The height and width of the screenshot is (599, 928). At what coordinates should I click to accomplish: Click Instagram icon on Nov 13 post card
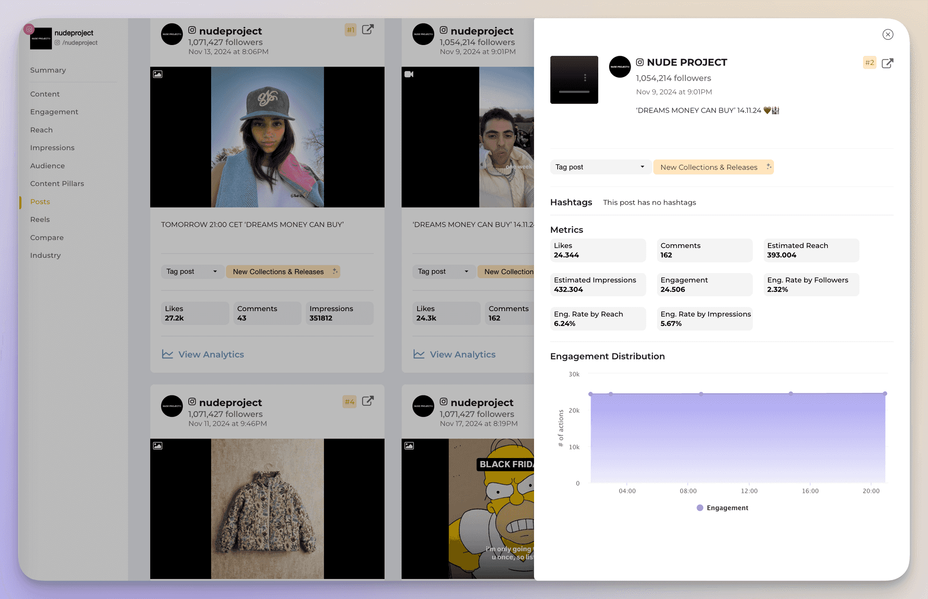coord(192,30)
